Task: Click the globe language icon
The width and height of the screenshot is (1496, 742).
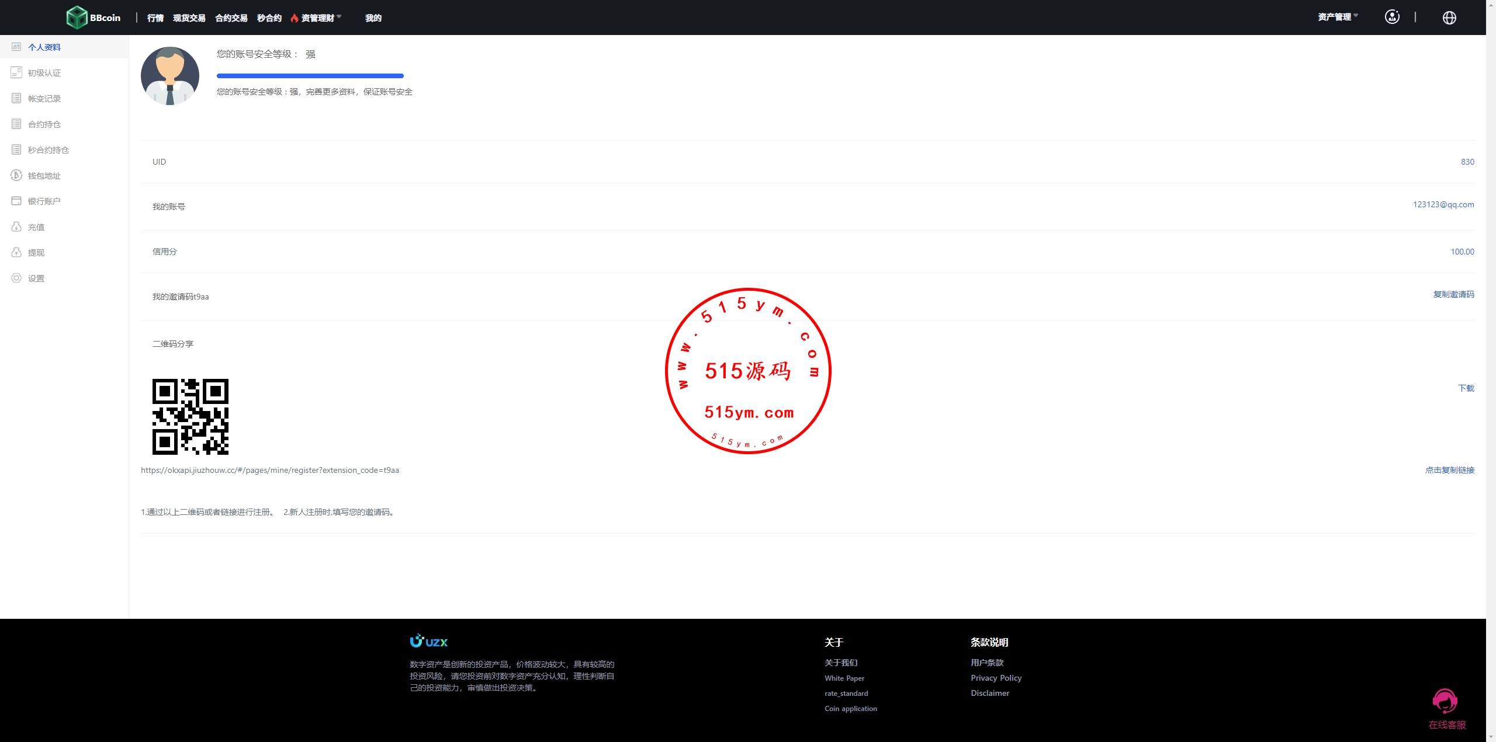Action: [1449, 18]
